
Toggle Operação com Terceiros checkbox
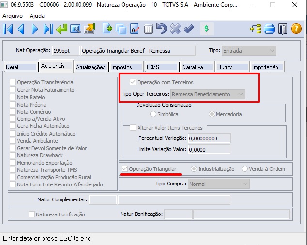click(133, 82)
